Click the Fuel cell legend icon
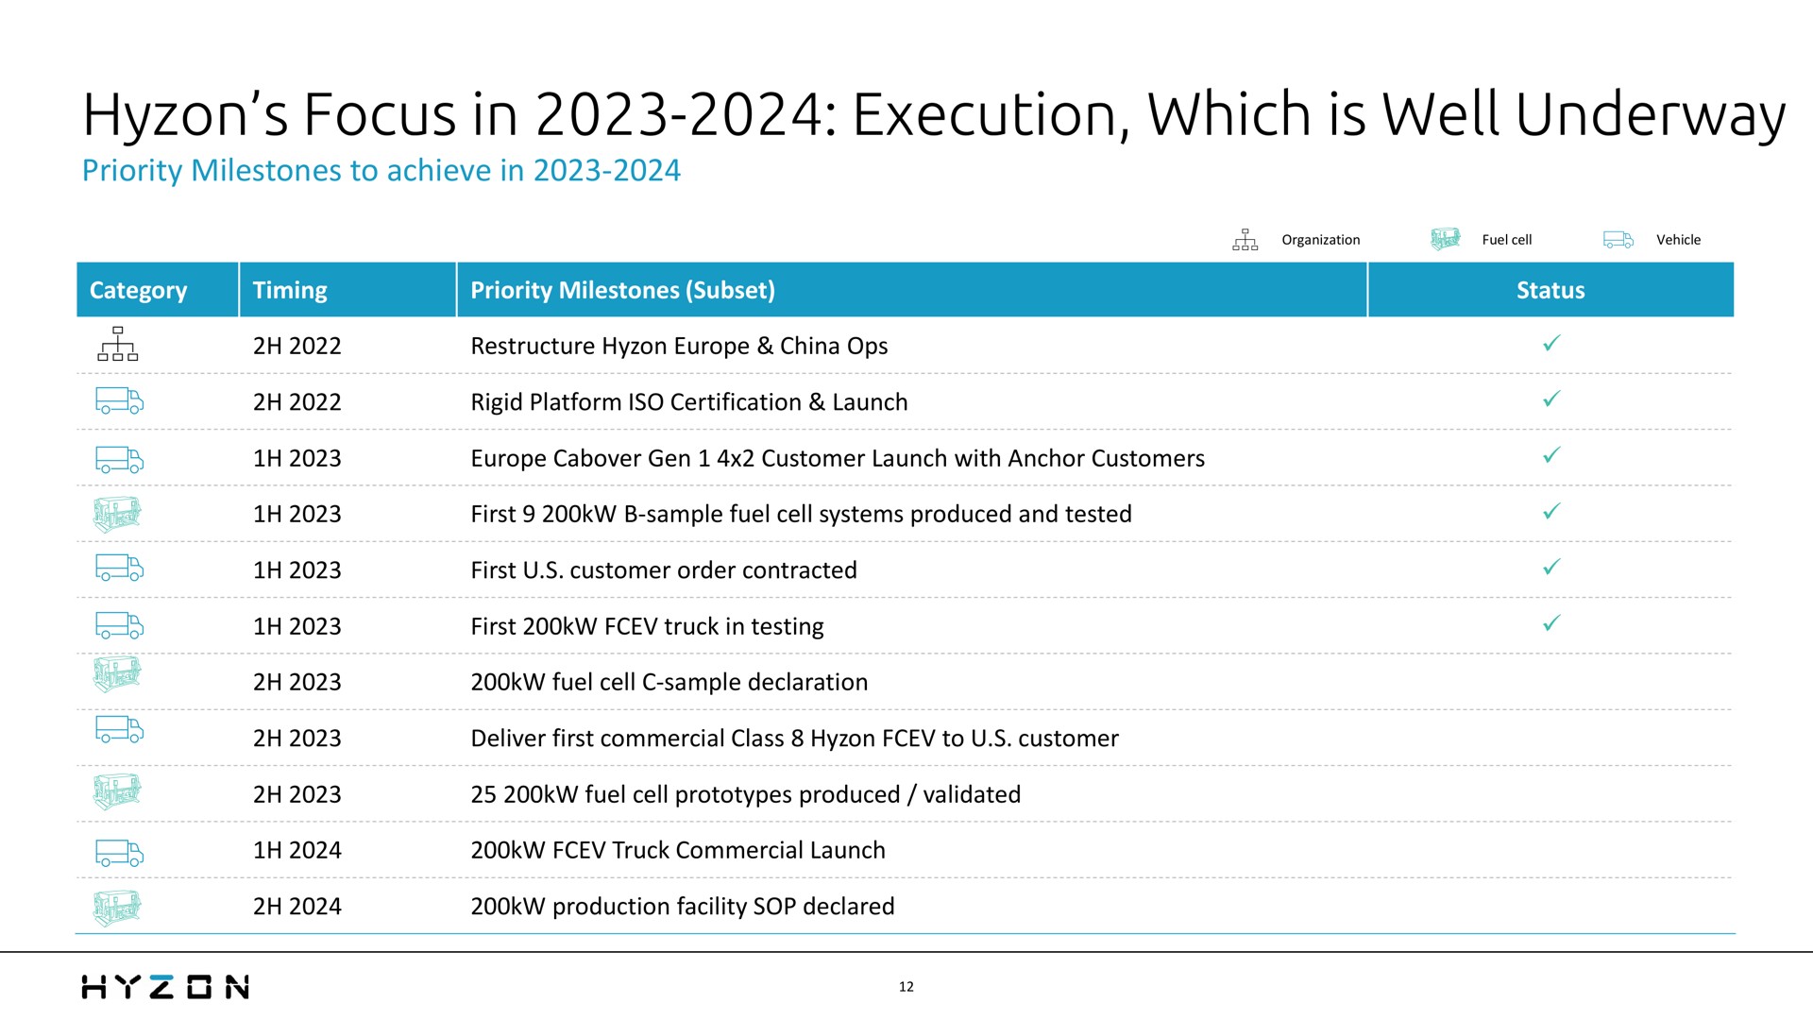The image size is (1813, 1020). click(1445, 239)
